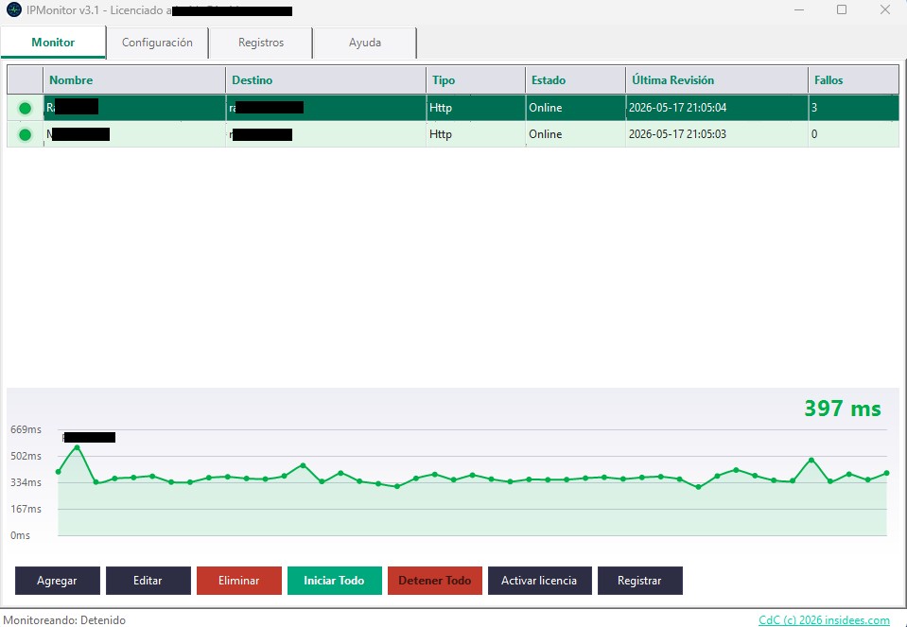Maximize the IPMonitor window

click(x=842, y=9)
